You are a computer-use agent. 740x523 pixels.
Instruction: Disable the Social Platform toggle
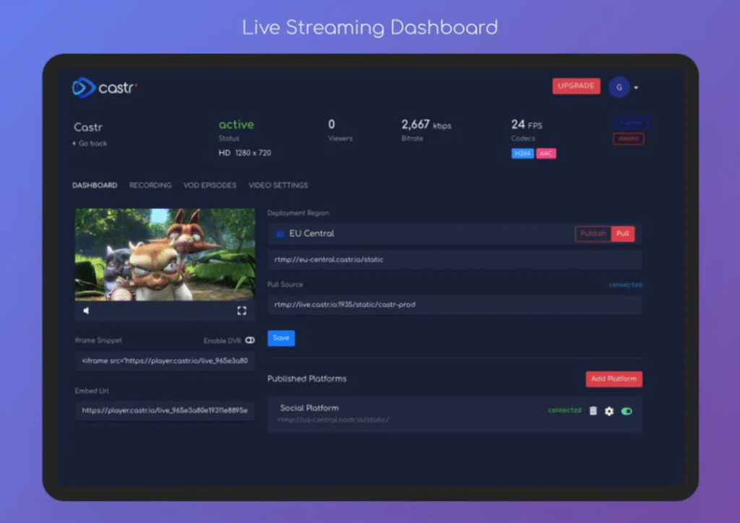627,411
